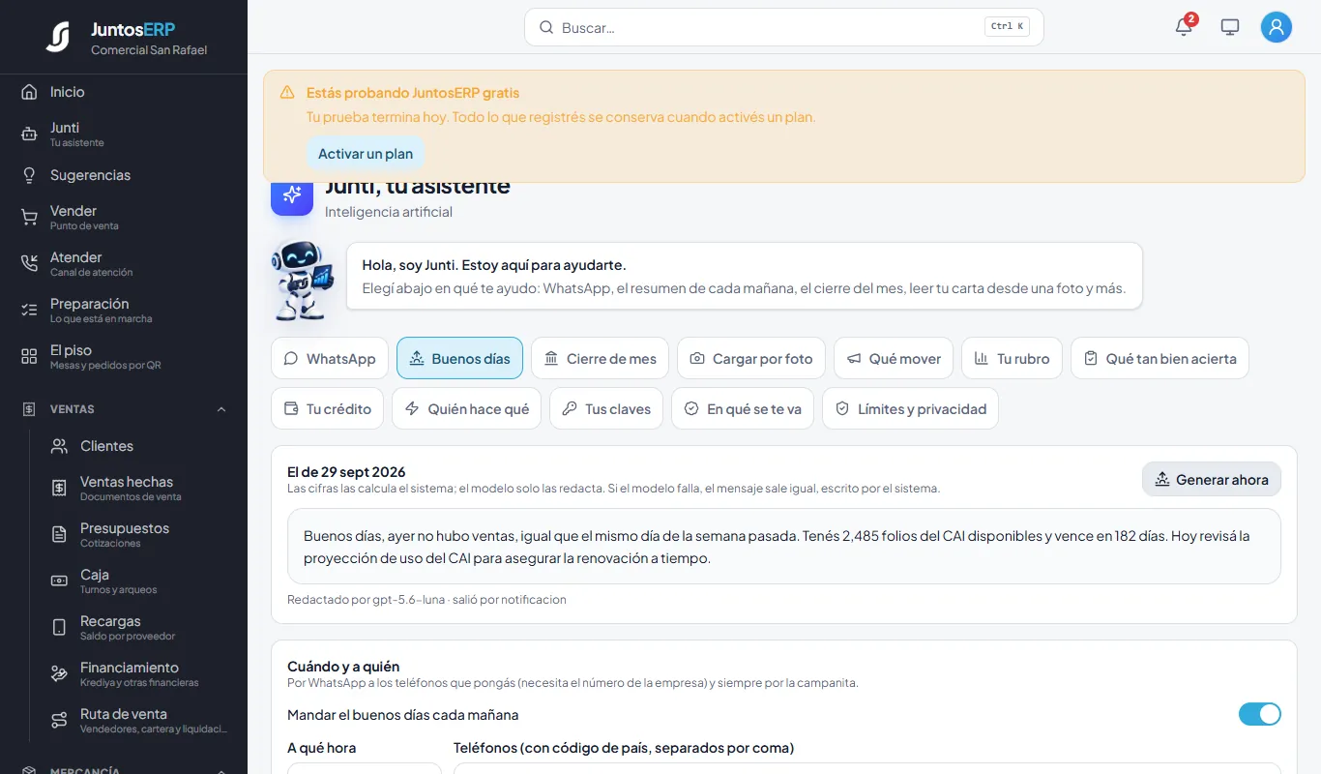
Task: Select the Cierre de mes tab
Action: click(600, 358)
